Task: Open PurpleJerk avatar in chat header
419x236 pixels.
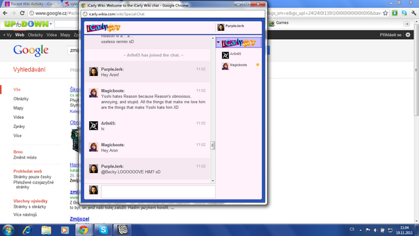Action: tap(221, 27)
